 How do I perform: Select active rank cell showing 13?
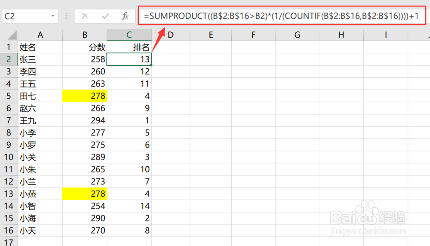[129, 59]
